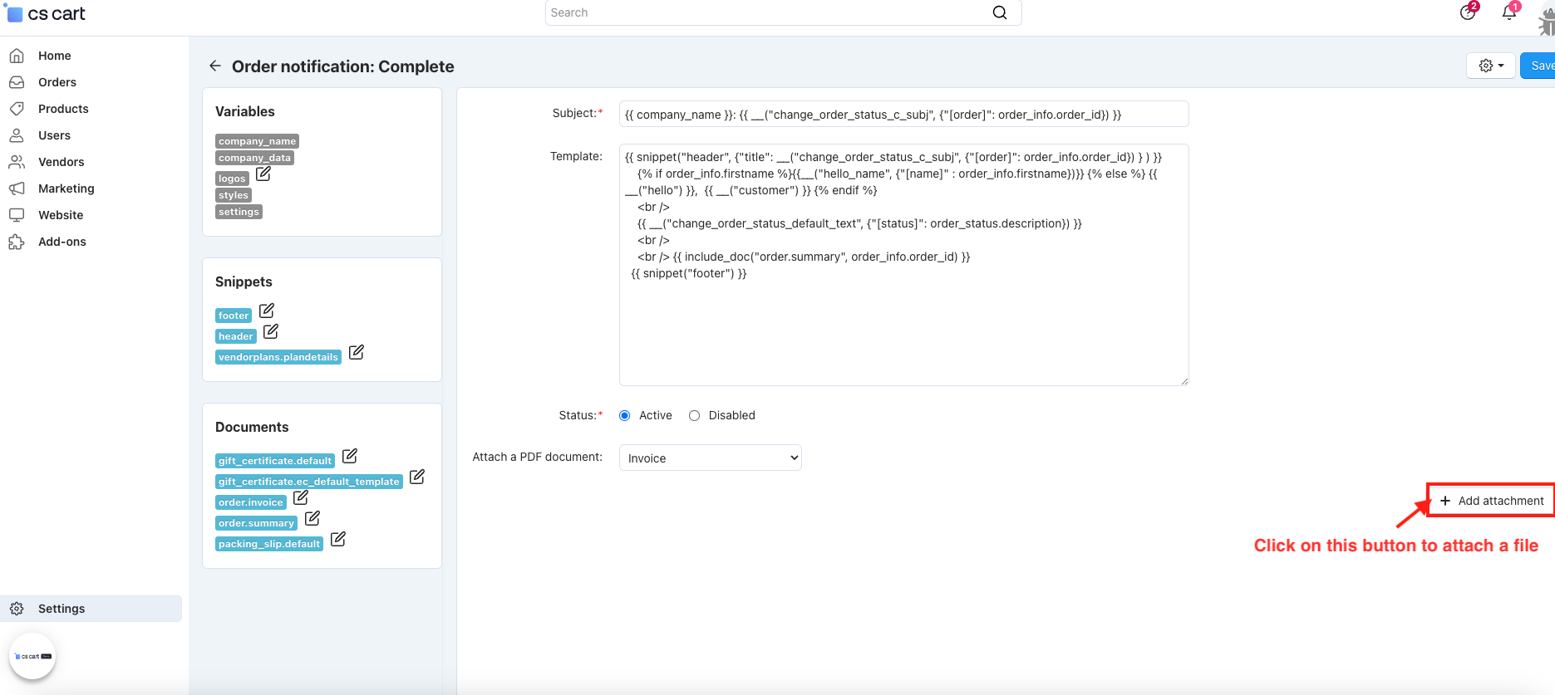Click the Template textarea resize handle
The image size is (1555, 695).
pos(1183,381)
